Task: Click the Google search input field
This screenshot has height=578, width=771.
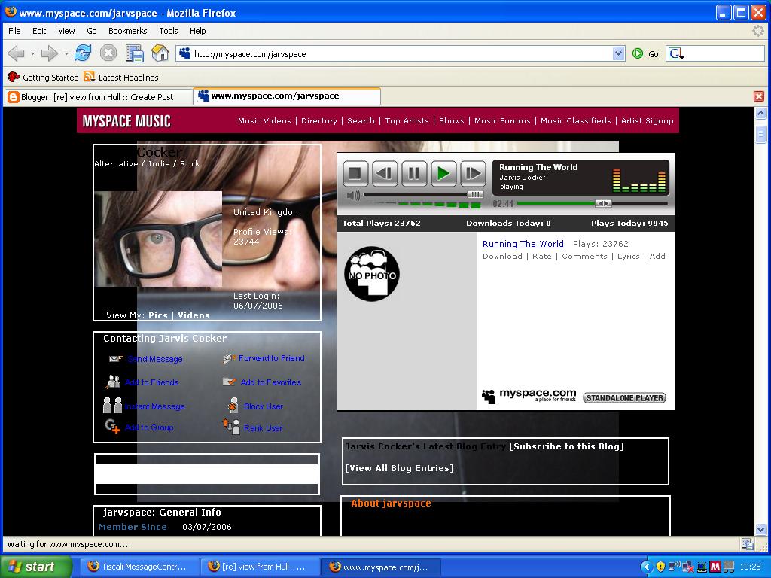Action: [x=724, y=53]
